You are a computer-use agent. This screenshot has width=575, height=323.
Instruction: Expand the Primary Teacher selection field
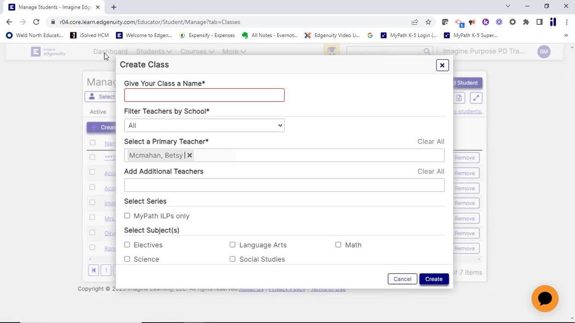(x=284, y=155)
